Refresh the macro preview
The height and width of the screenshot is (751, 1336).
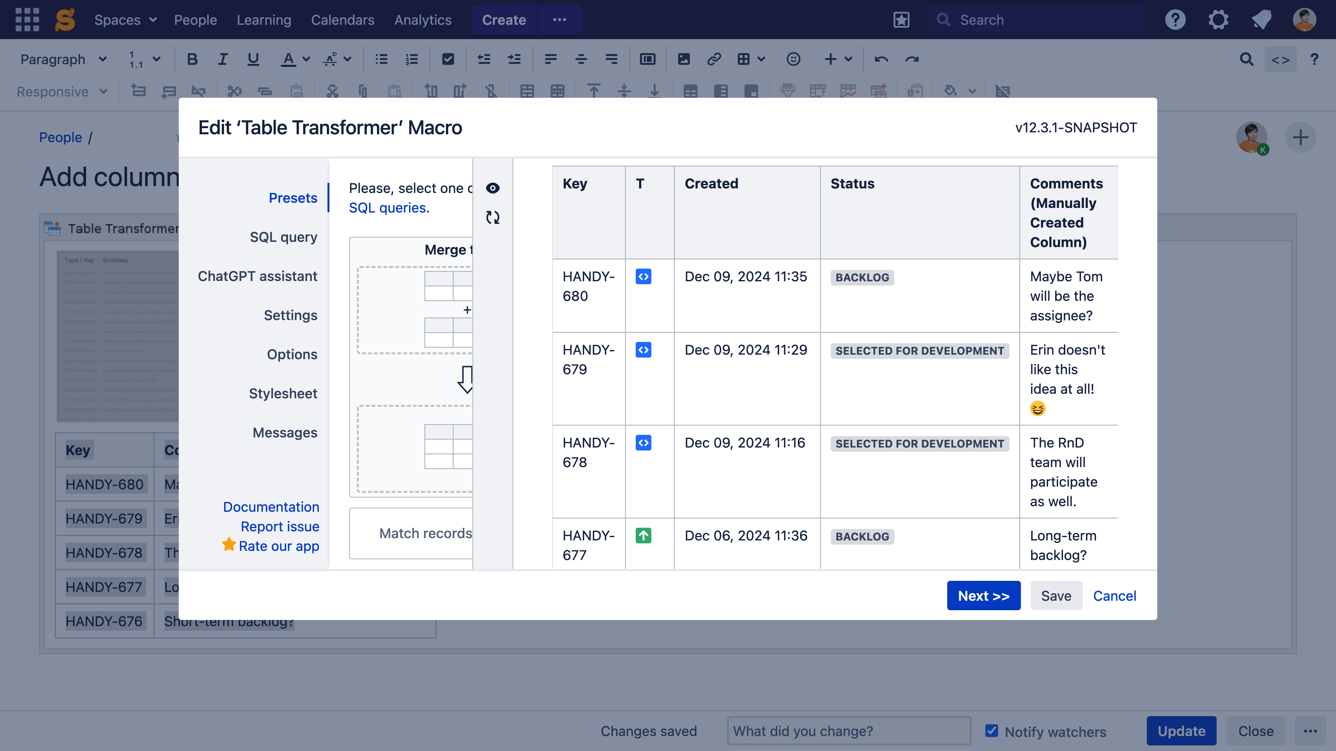(x=493, y=217)
